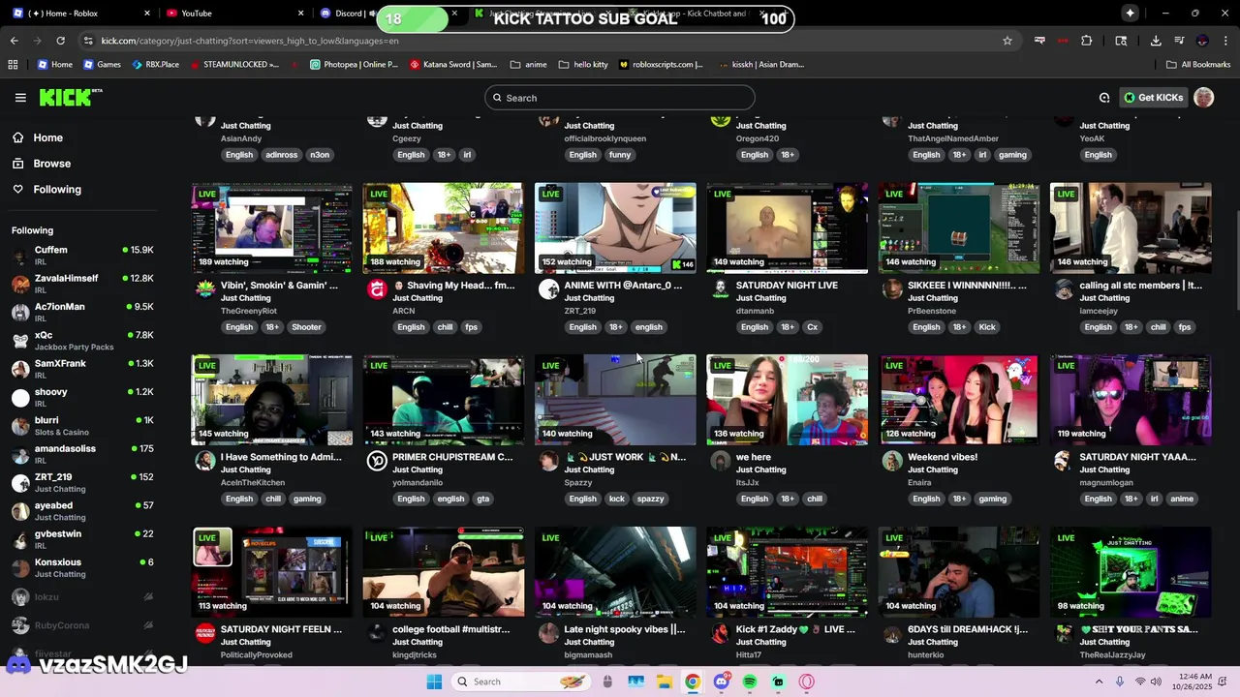Open ZavalaHimself in Following list

pos(82,284)
